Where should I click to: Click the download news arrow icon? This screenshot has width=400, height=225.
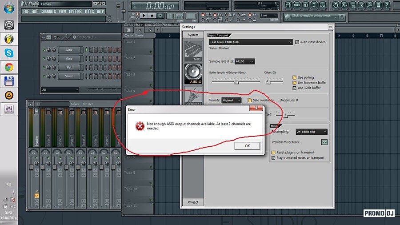click(342, 17)
